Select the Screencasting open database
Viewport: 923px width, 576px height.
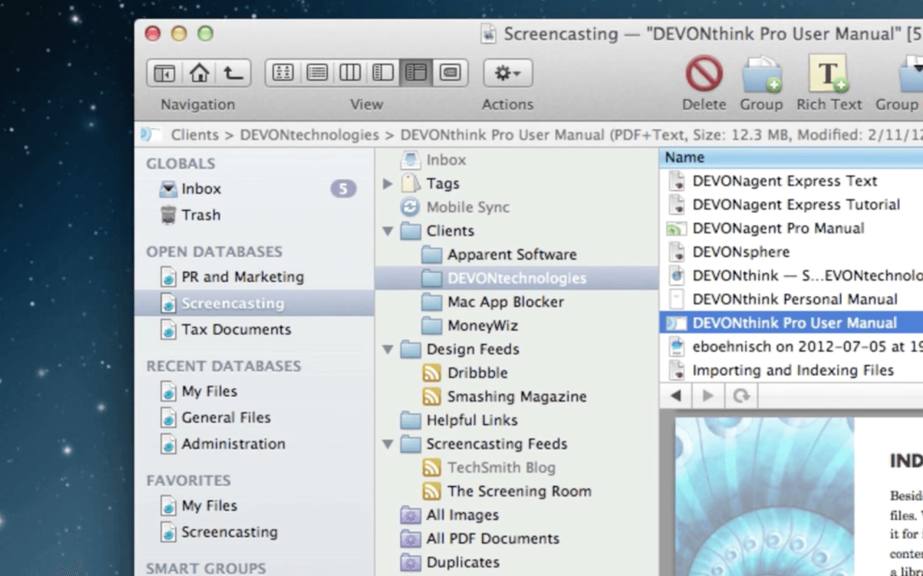[x=254, y=303]
